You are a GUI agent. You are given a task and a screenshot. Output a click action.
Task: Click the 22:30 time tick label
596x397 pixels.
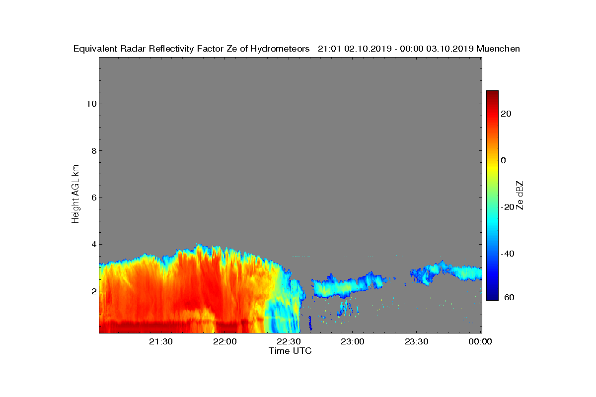pyautogui.click(x=289, y=341)
